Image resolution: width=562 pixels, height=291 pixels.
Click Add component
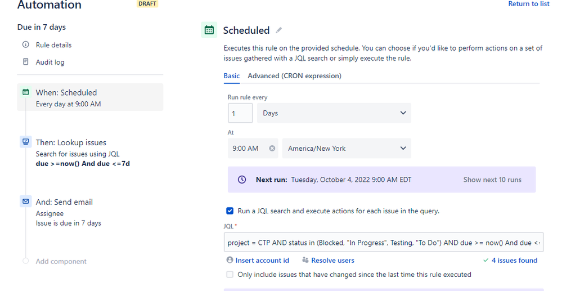coord(61,261)
